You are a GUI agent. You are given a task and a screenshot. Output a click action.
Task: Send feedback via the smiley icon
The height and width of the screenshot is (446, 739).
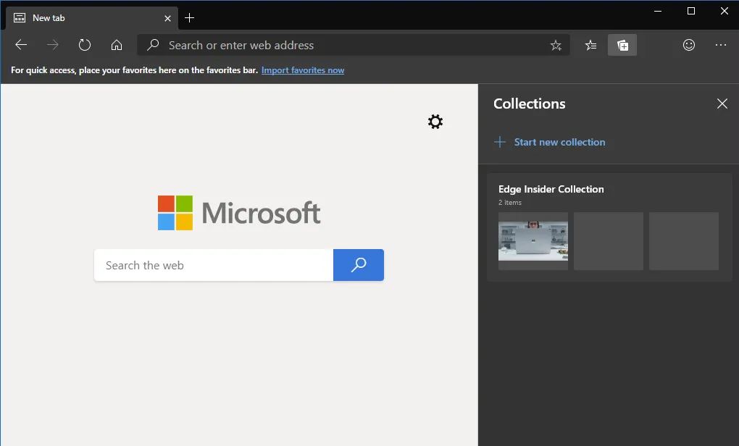(689, 45)
